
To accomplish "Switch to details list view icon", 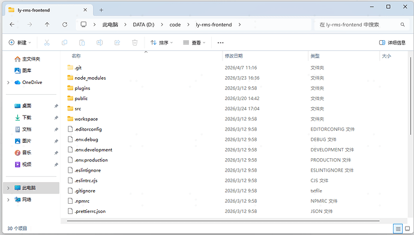I will pyautogui.click(x=398, y=228).
